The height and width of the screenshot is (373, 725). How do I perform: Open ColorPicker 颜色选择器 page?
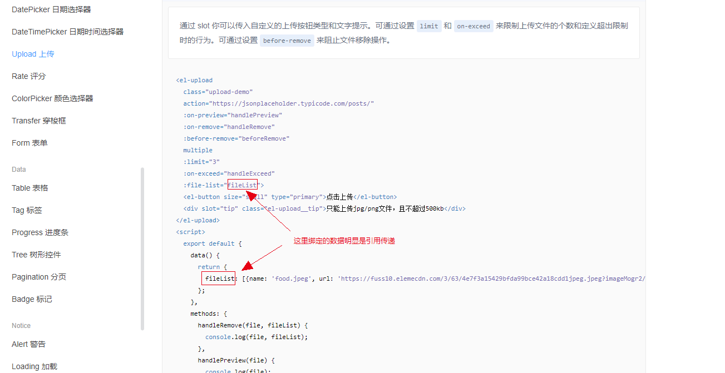(52, 98)
